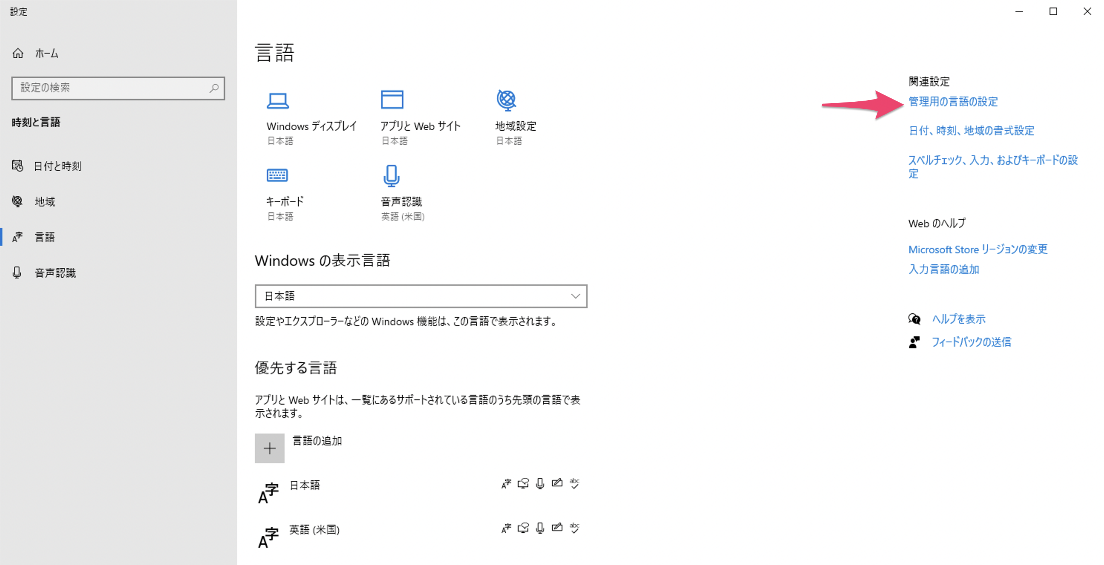The height and width of the screenshot is (565, 1104).
Task: Click speech recognition mic icon in 英語 (米国) row
Action: 540,528
